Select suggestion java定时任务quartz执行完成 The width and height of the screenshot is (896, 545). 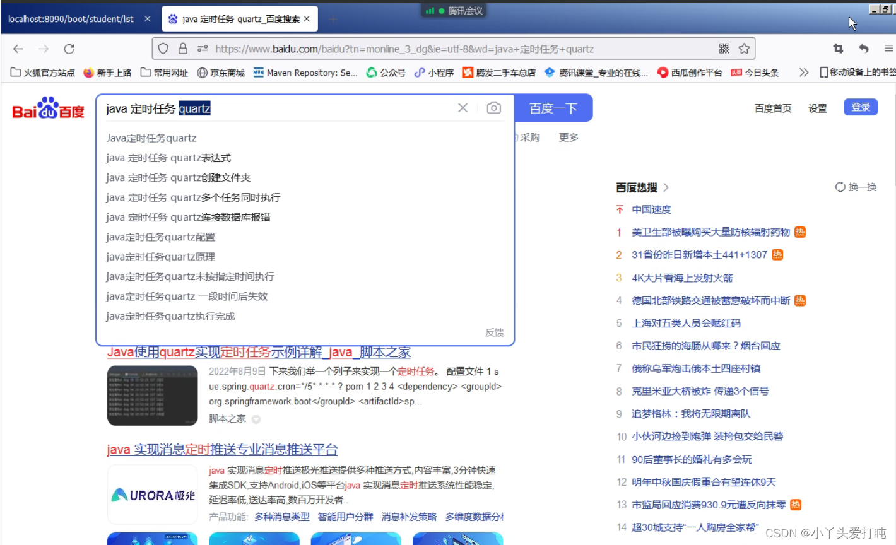coord(170,316)
